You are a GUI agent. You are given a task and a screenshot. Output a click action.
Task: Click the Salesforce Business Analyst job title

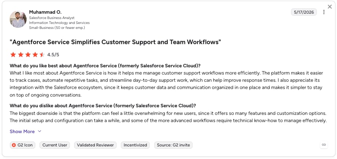click(52, 17)
